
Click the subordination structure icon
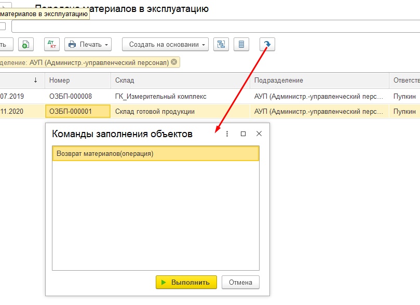221,44
